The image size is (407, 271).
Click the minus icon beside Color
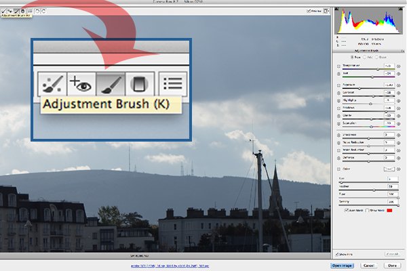pyautogui.click(x=338, y=169)
